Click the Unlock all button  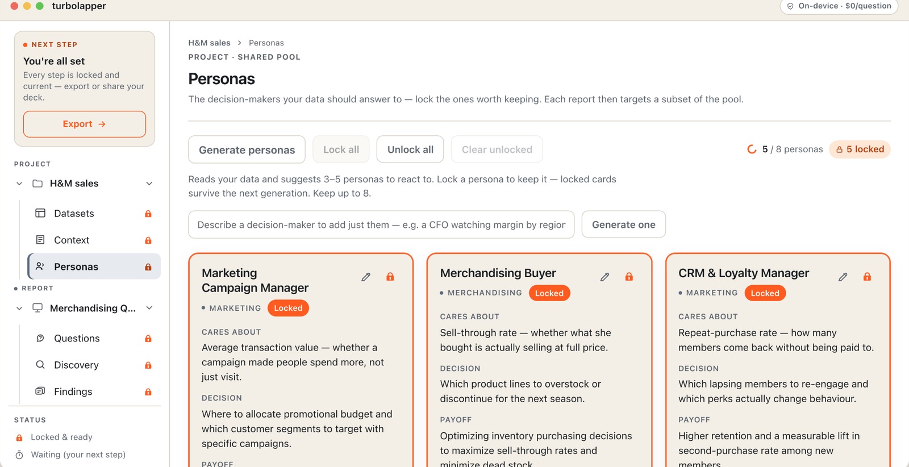coord(410,149)
